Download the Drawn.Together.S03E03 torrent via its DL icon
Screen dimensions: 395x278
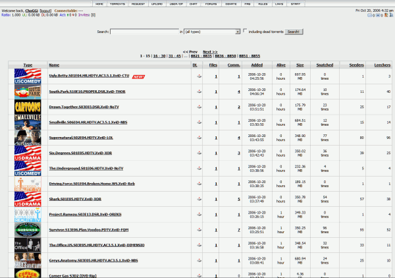point(199,107)
